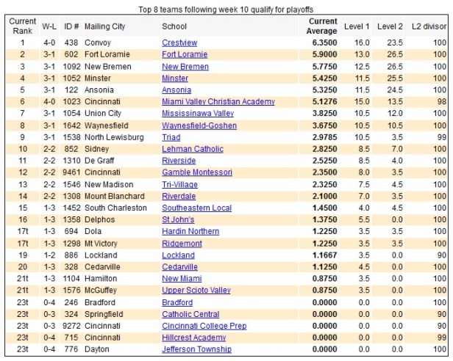This screenshot has width=453, height=361.
Task: Open the New Miami school link
Action: tap(182, 279)
